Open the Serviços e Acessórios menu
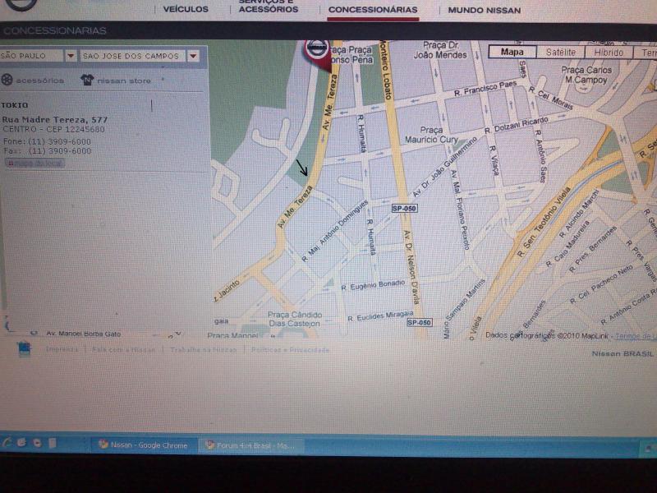Image resolution: width=657 pixels, height=493 pixels. click(269, 7)
